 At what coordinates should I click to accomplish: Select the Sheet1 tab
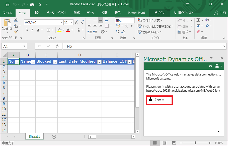[x=34, y=136]
